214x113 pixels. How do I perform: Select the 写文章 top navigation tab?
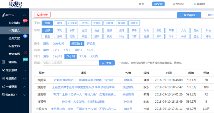[x=158, y=4]
